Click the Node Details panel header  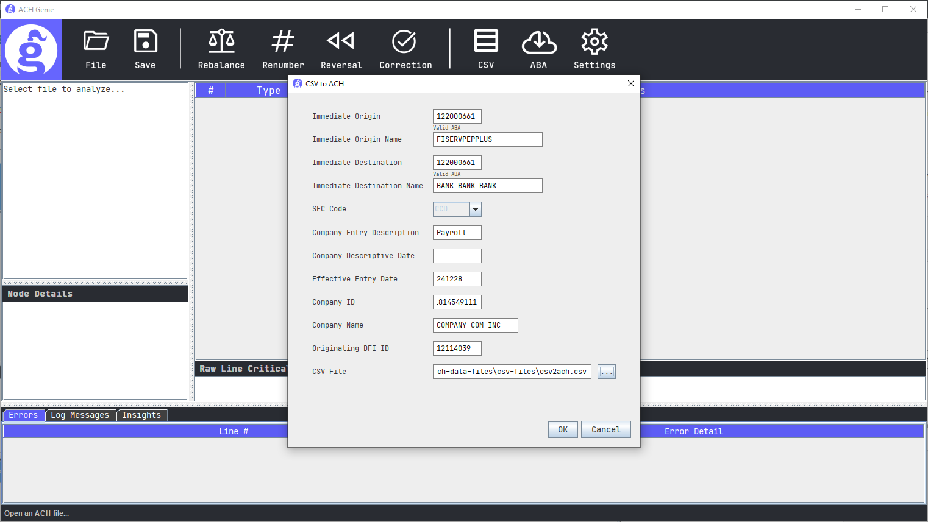coord(95,294)
